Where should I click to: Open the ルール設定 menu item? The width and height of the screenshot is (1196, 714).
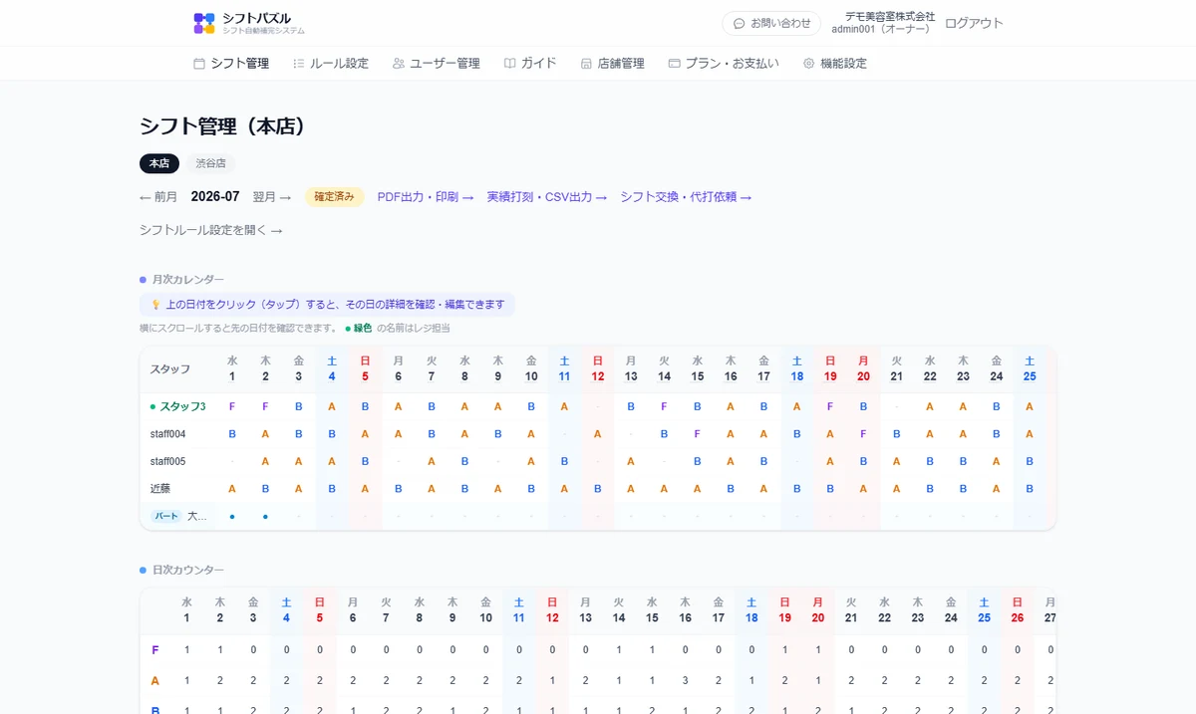[x=331, y=63]
